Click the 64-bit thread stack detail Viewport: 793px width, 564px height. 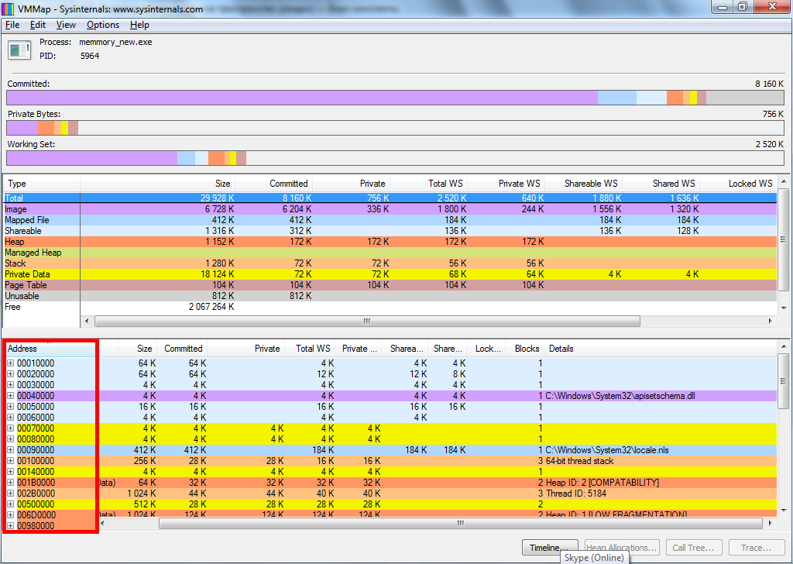[579, 461]
